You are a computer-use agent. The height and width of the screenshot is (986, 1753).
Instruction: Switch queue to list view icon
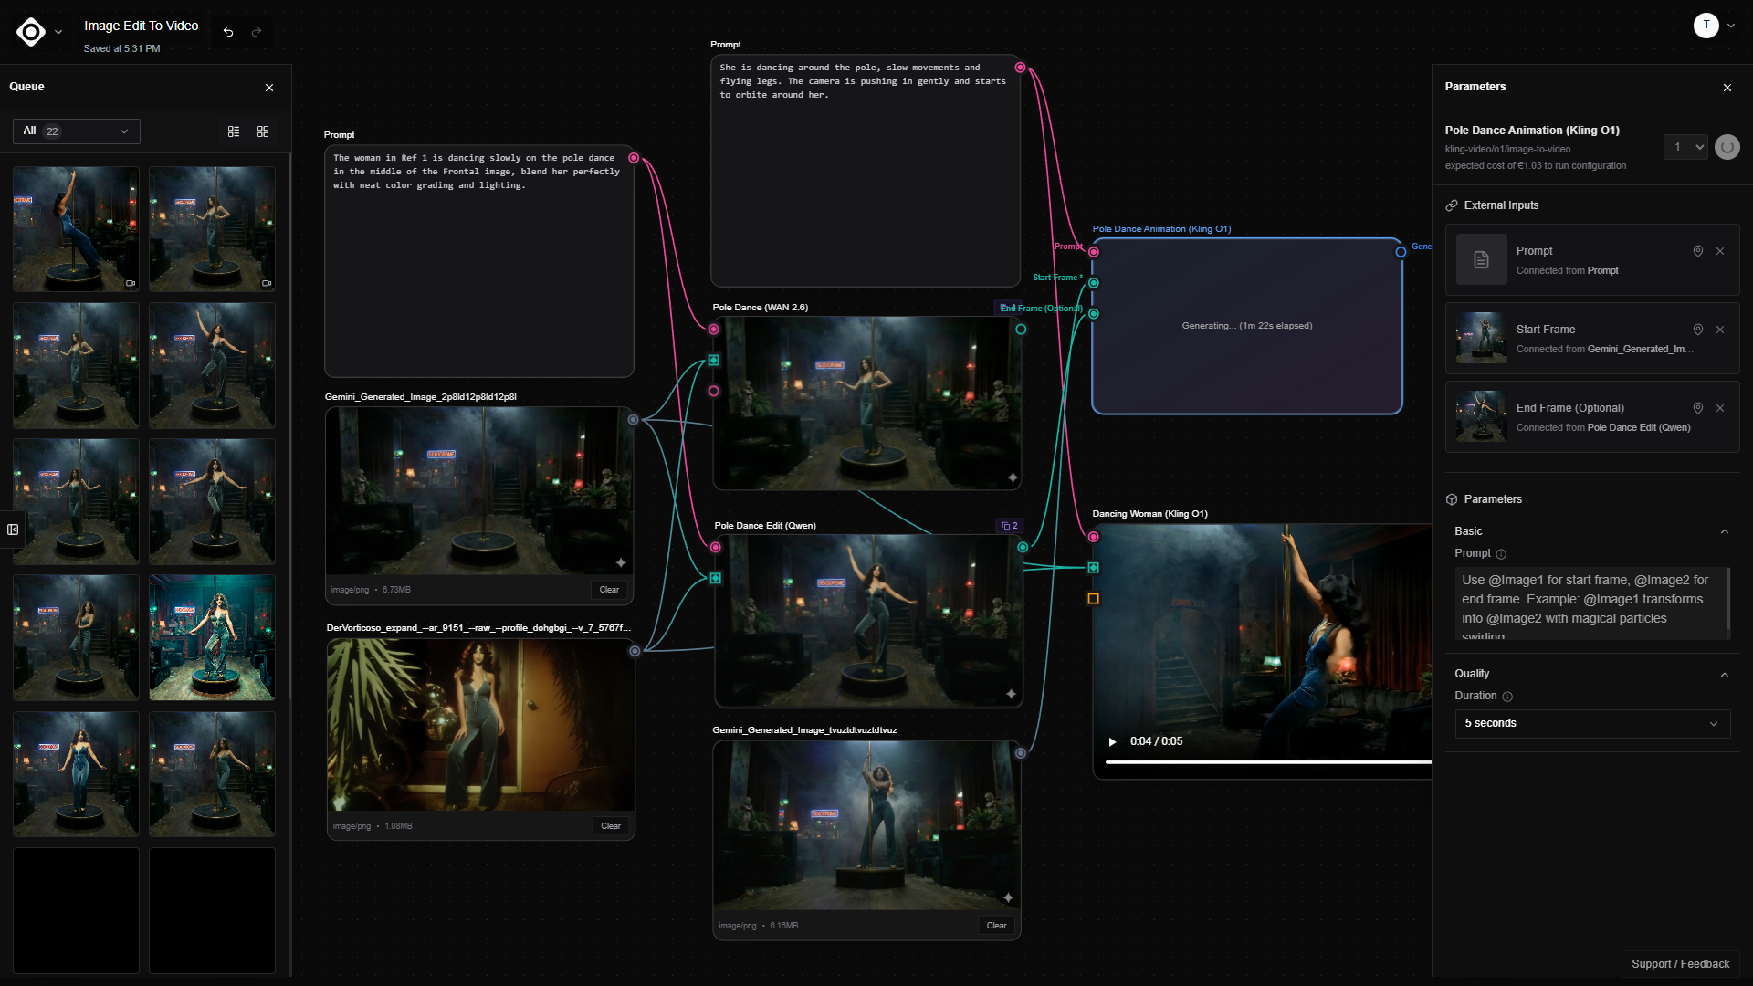click(x=234, y=131)
